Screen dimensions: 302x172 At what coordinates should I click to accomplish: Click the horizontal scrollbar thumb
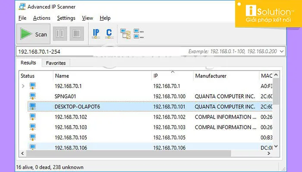129,153
